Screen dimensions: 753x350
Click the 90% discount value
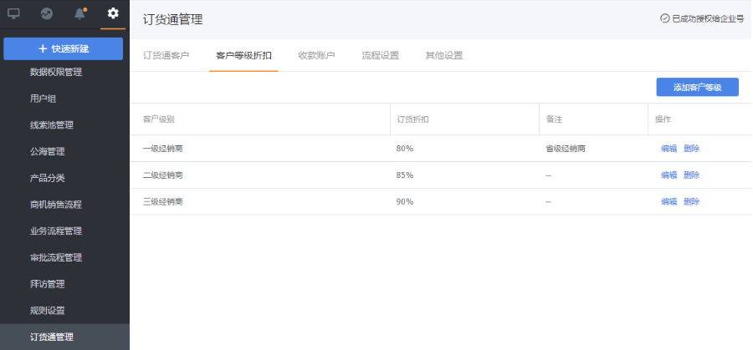click(x=405, y=202)
